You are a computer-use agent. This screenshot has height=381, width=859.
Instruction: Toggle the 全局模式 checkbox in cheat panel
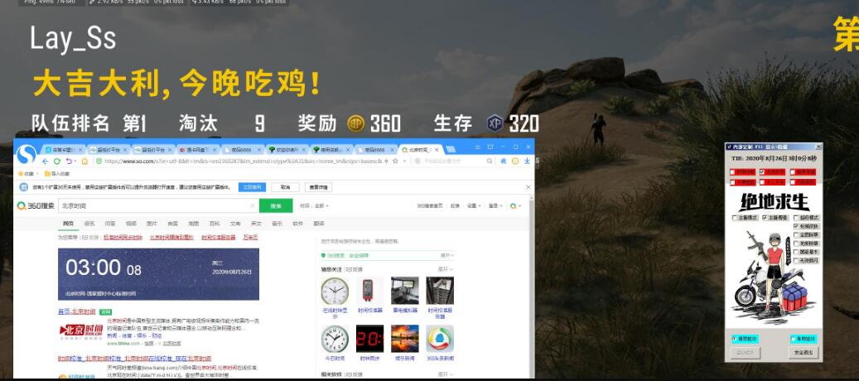(x=735, y=218)
